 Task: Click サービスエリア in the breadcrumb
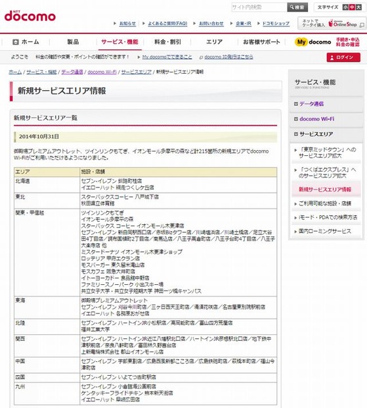point(137,72)
